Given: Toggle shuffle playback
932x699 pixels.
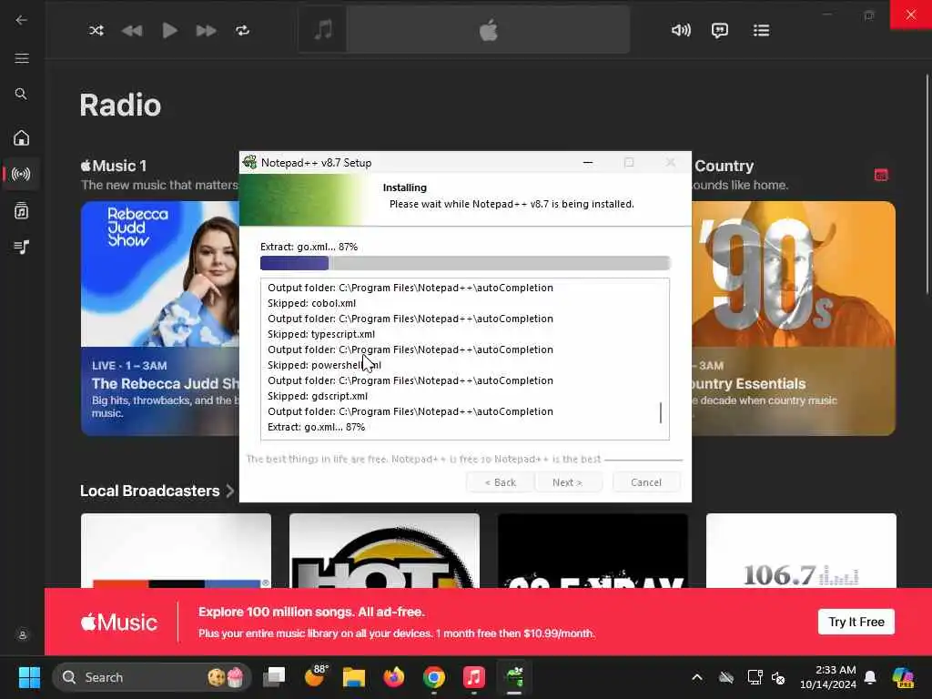Looking at the screenshot, I should (96, 30).
